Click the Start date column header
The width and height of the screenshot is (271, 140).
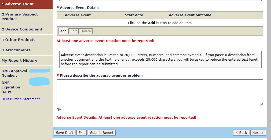coord(134,15)
